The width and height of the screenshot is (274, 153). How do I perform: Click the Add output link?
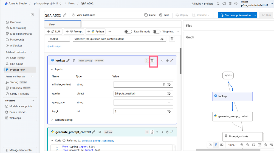54,46
